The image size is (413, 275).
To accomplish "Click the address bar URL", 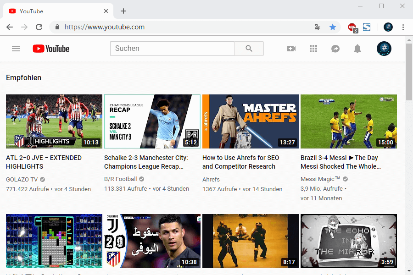I will (105, 27).
